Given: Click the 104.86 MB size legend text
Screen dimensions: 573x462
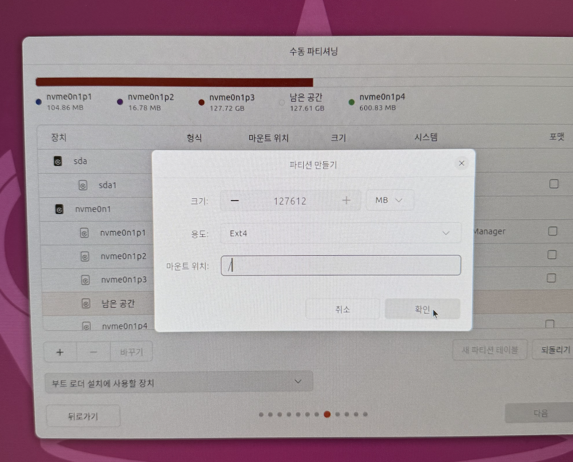Looking at the screenshot, I should click(x=65, y=108).
